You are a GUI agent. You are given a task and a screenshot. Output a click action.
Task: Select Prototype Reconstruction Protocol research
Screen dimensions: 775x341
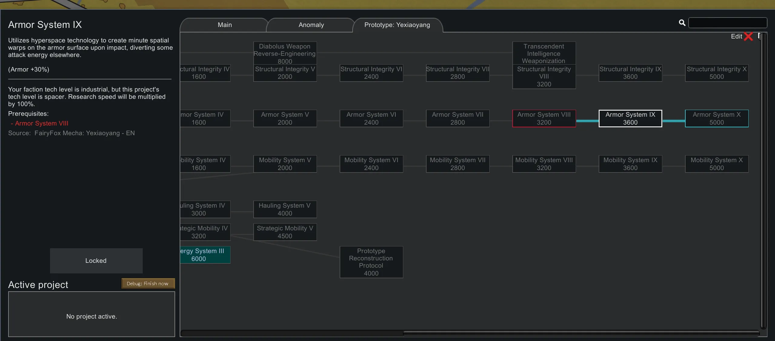click(x=371, y=262)
